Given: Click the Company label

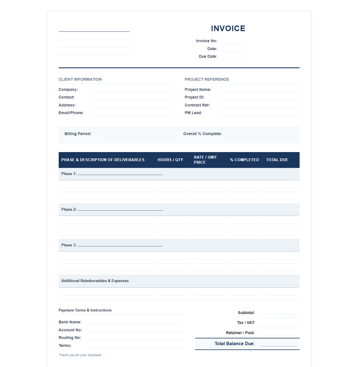Looking at the screenshot, I should tap(68, 89).
